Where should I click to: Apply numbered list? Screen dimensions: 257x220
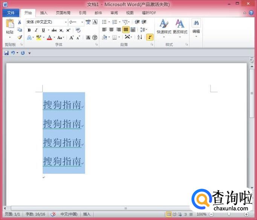pyautogui.click(x=115, y=22)
